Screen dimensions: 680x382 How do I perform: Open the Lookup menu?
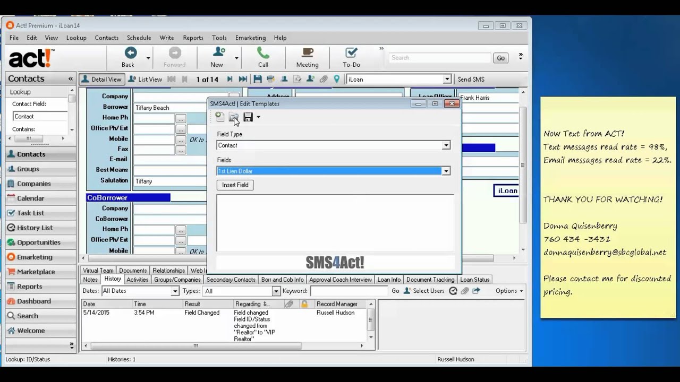(x=76, y=38)
